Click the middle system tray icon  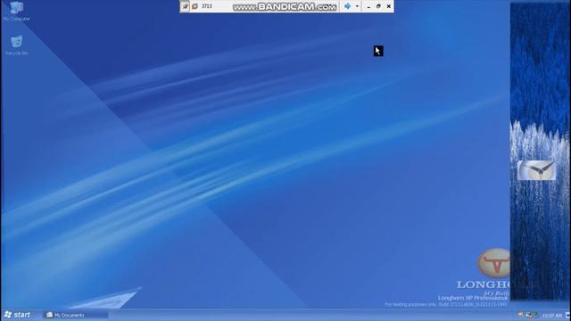[528, 316]
